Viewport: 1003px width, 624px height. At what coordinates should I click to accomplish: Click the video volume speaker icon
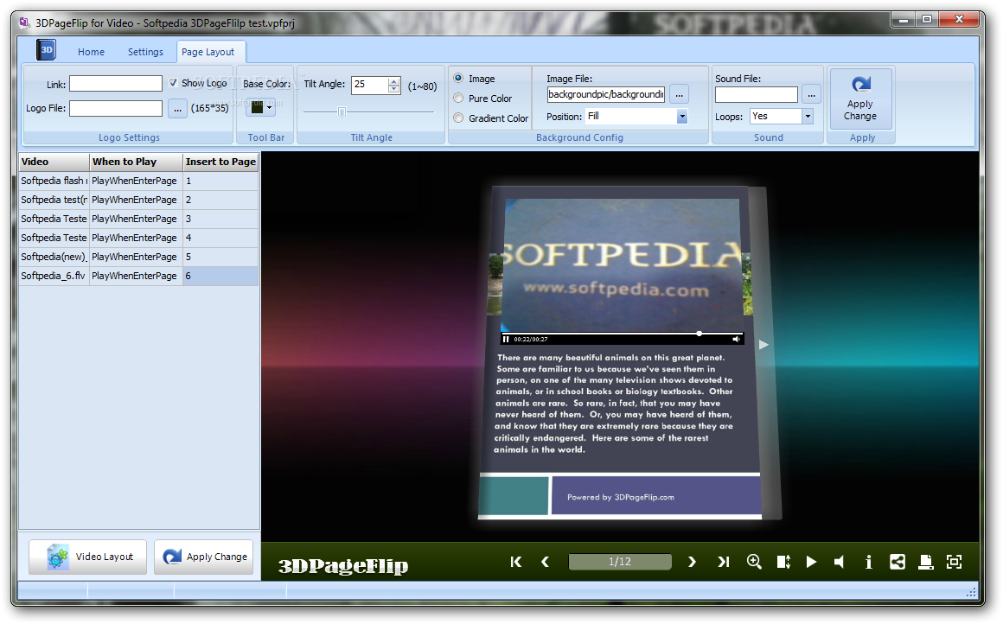737,339
